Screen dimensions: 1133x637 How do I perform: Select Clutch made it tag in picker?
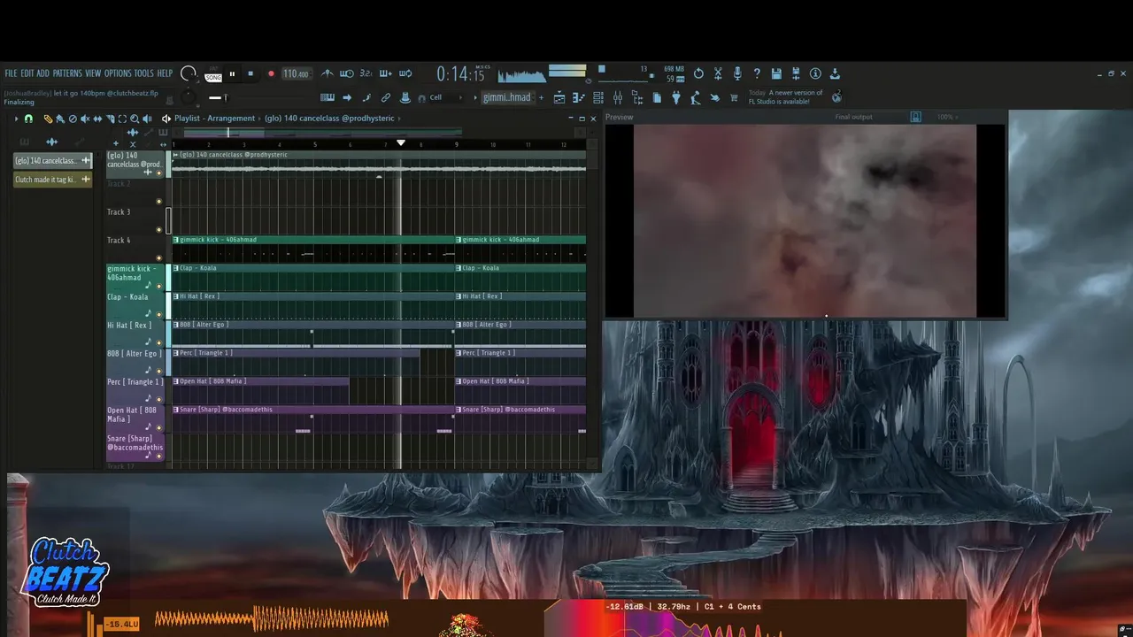[53, 180]
